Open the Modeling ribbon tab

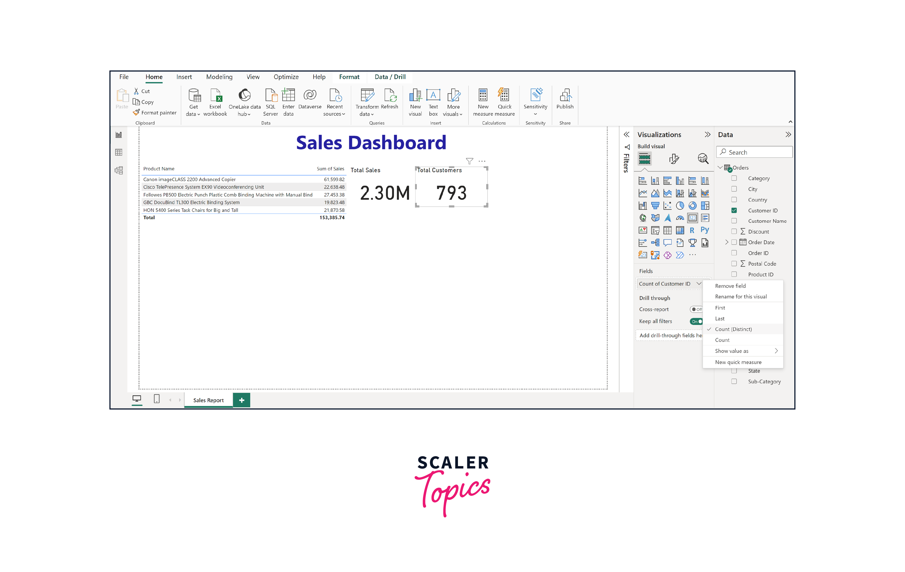pyautogui.click(x=219, y=77)
